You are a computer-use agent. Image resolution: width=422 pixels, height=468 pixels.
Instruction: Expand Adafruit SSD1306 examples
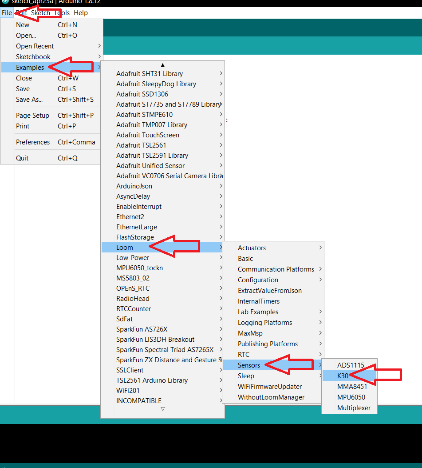(x=162, y=94)
